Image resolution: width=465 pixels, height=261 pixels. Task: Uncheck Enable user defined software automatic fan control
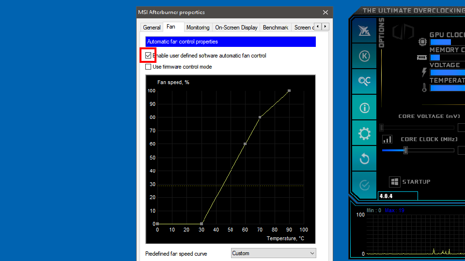[148, 55]
